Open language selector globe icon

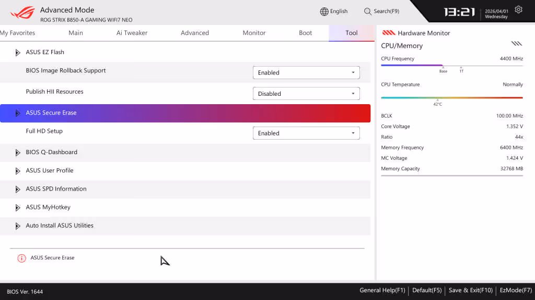point(324,11)
